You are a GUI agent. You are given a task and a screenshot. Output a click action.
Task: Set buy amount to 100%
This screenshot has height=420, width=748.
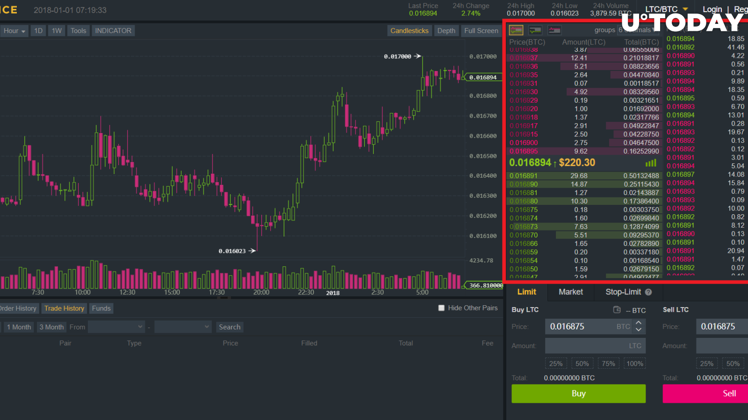click(x=634, y=364)
